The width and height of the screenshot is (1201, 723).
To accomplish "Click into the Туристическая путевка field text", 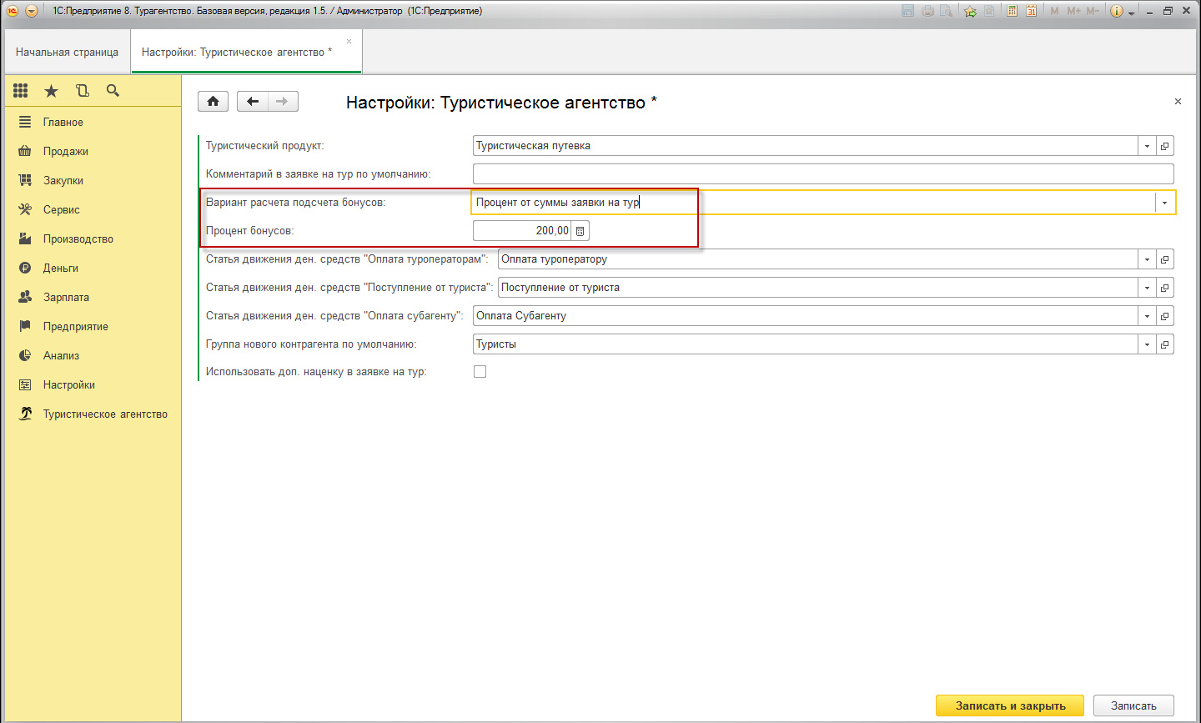I will (805, 146).
